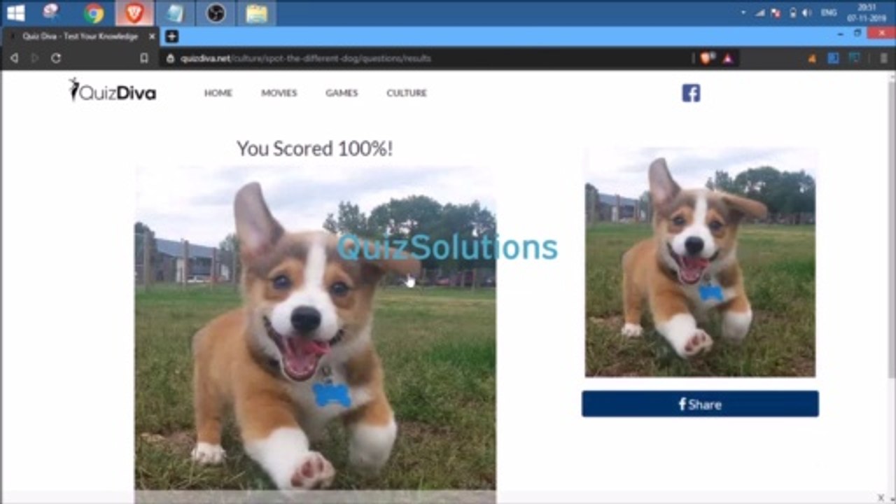Bookmark this page
896x504 pixels.
[144, 58]
